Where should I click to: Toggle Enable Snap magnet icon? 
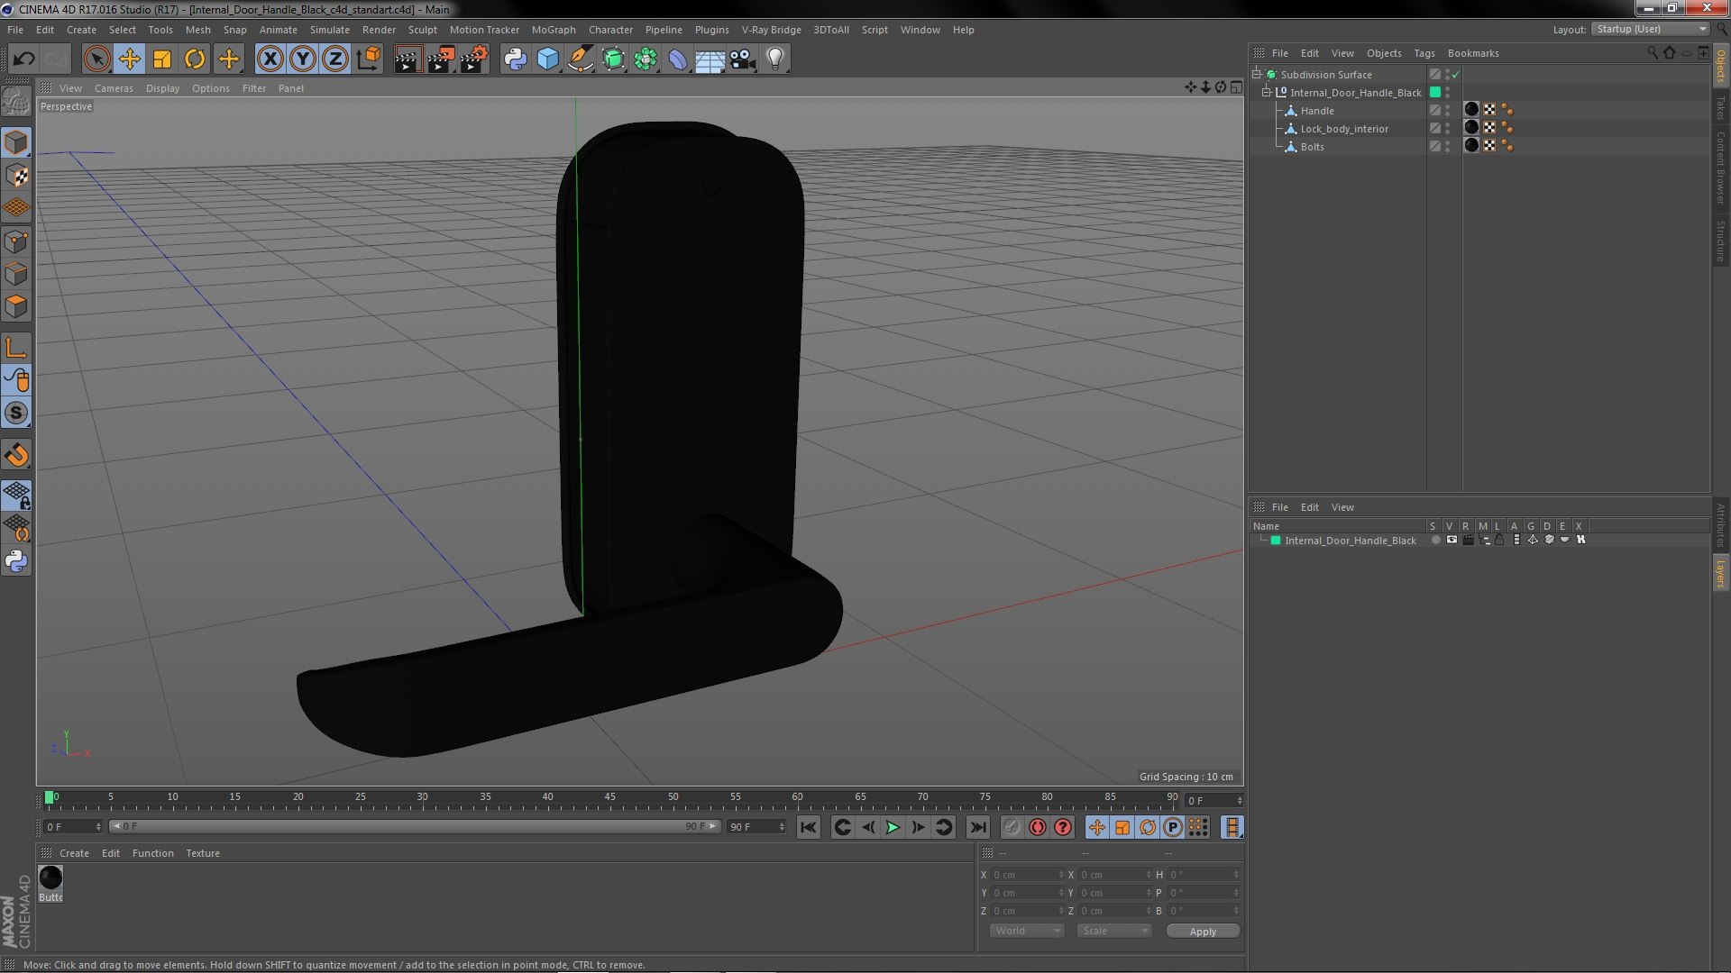16,455
